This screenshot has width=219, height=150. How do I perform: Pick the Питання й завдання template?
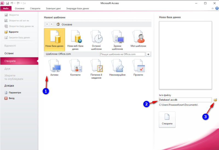(96, 68)
